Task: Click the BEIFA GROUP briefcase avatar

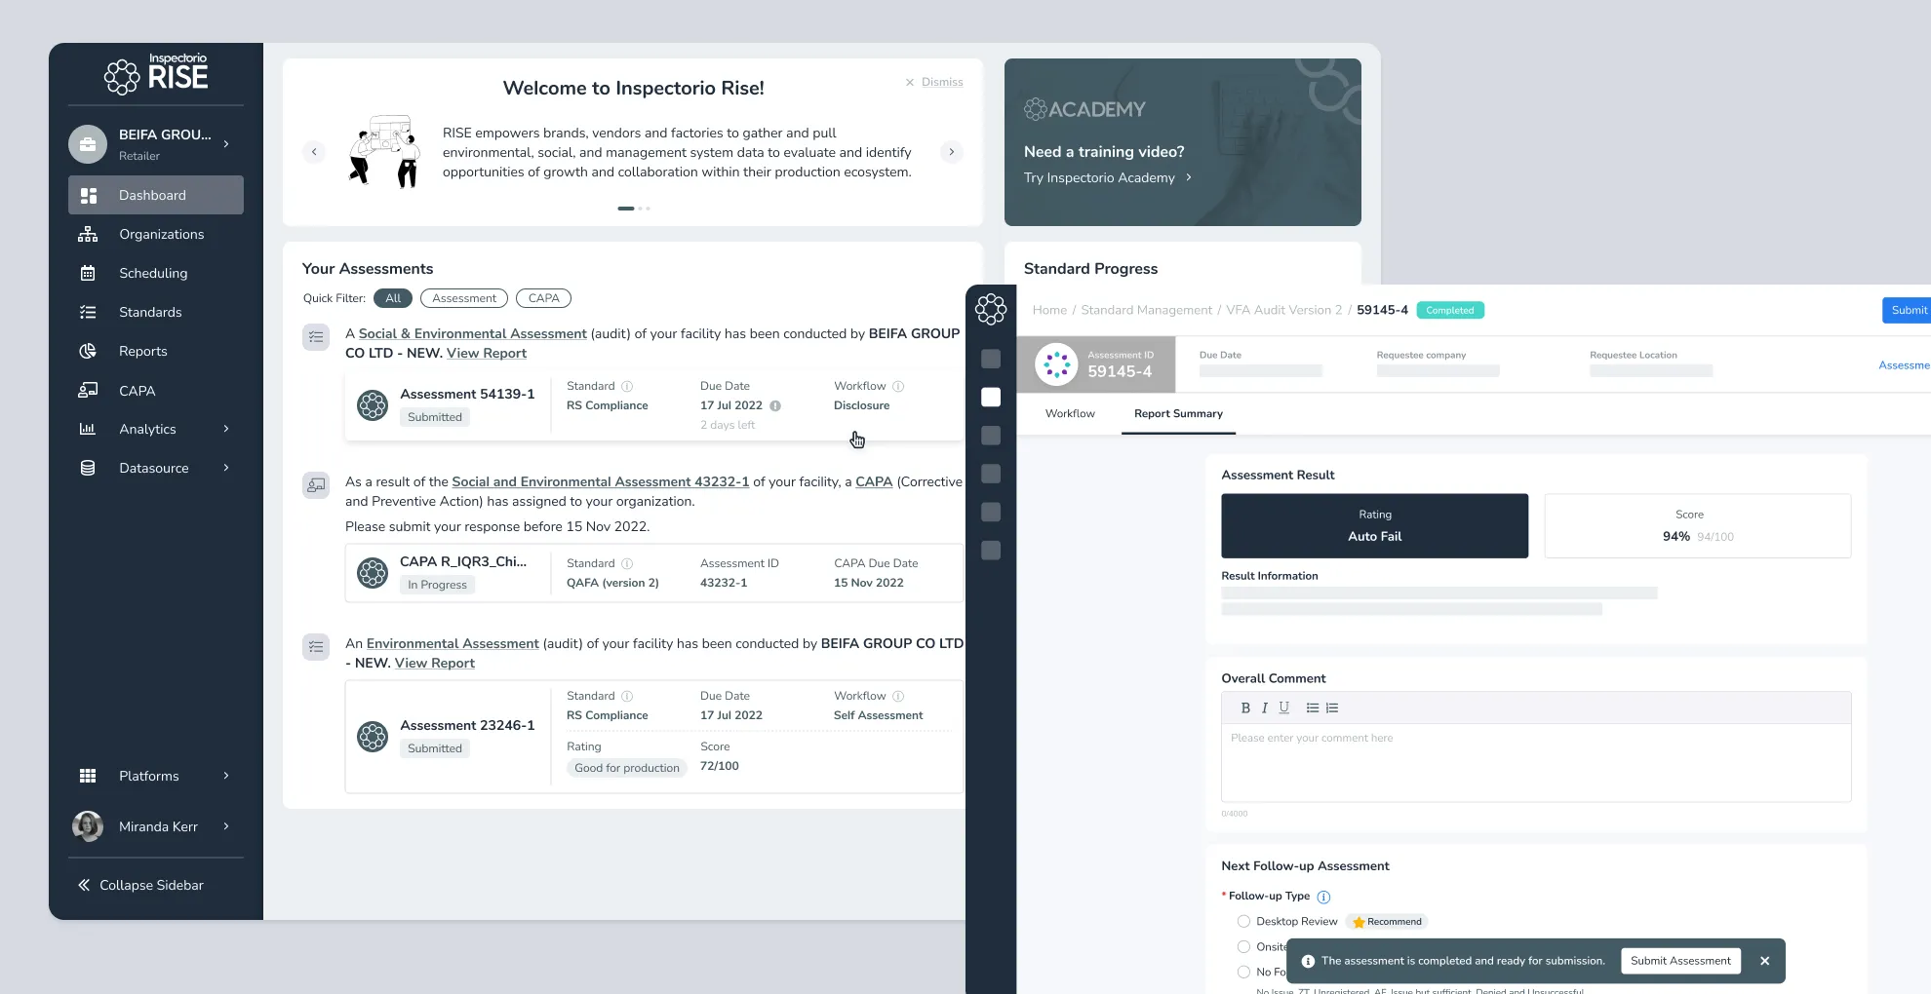Action: click(88, 144)
